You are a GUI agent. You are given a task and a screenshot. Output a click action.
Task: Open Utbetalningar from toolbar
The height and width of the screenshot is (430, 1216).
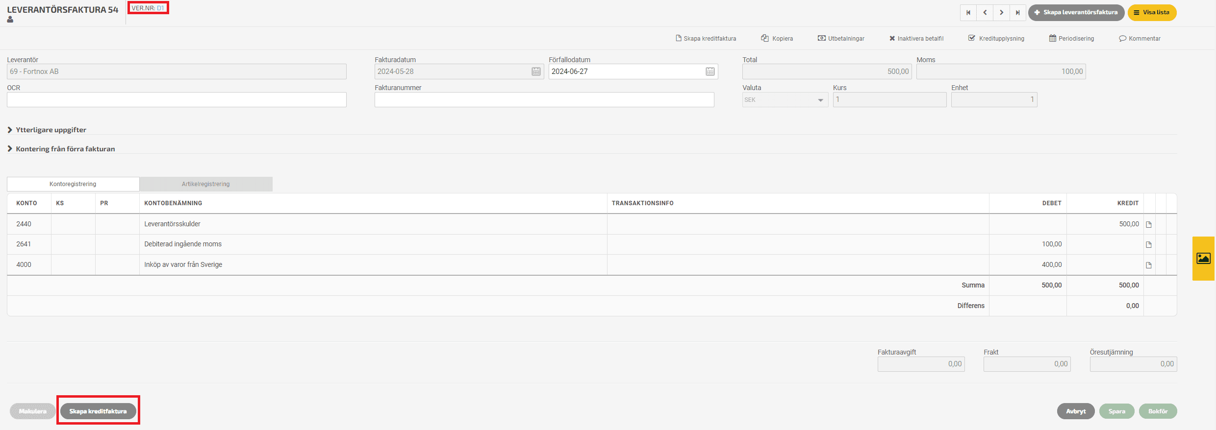pos(841,39)
